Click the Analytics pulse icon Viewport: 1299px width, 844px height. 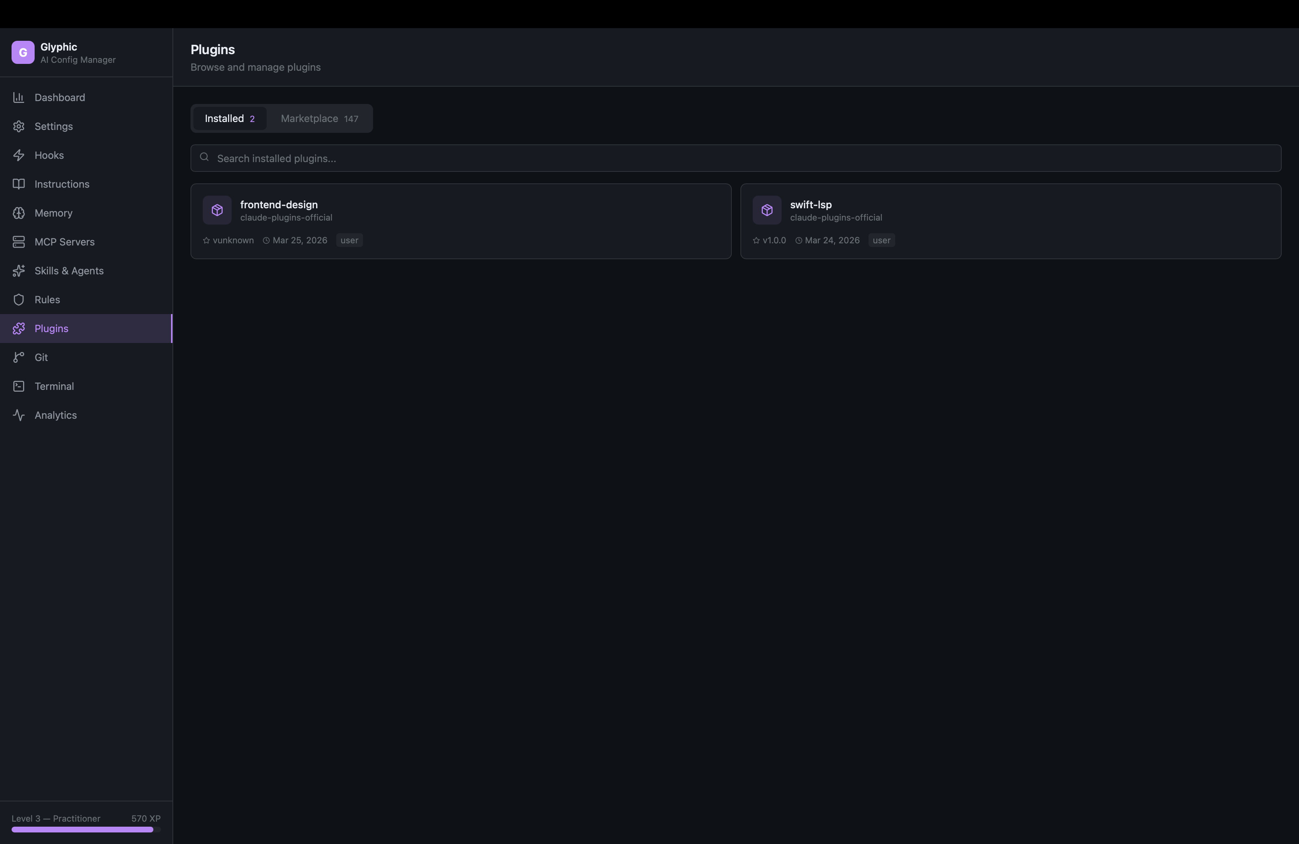[18, 415]
